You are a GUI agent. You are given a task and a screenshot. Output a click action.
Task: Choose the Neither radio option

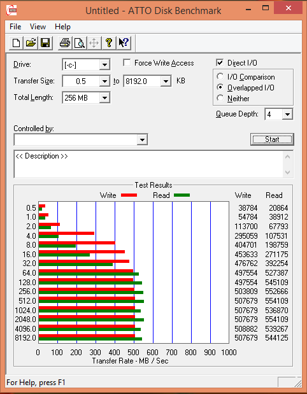tap(220, 98)
